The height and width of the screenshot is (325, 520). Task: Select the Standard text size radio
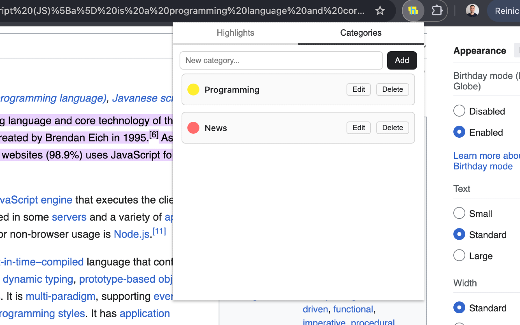pyautogui.click(x=459, y=234)
